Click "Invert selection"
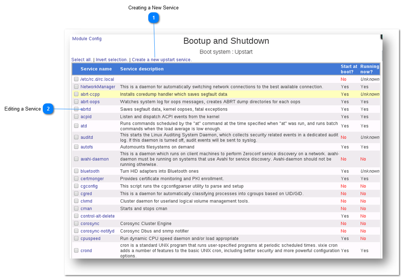Image resolution: width=402 pixels, height=278 pixels. click(111, 60)
